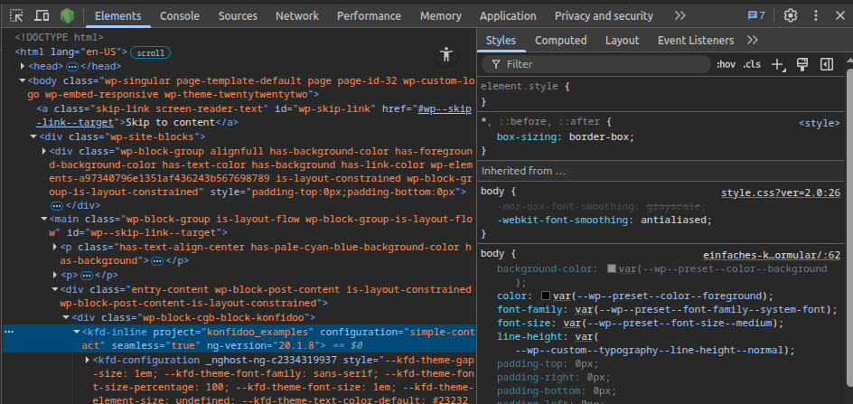This screenshot has width=853, height=404.
Task: Select the Layout sub-tab
Action: point(623,41)
